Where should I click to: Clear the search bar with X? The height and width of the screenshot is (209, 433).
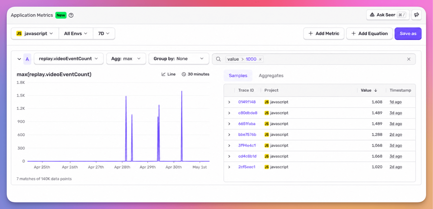point(409,59)
